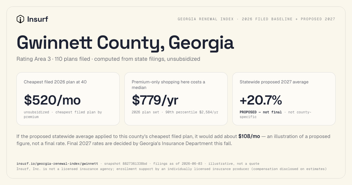
Task: Click the unsubsidized cheapest filed plan caption
Action: coord(63,115)
